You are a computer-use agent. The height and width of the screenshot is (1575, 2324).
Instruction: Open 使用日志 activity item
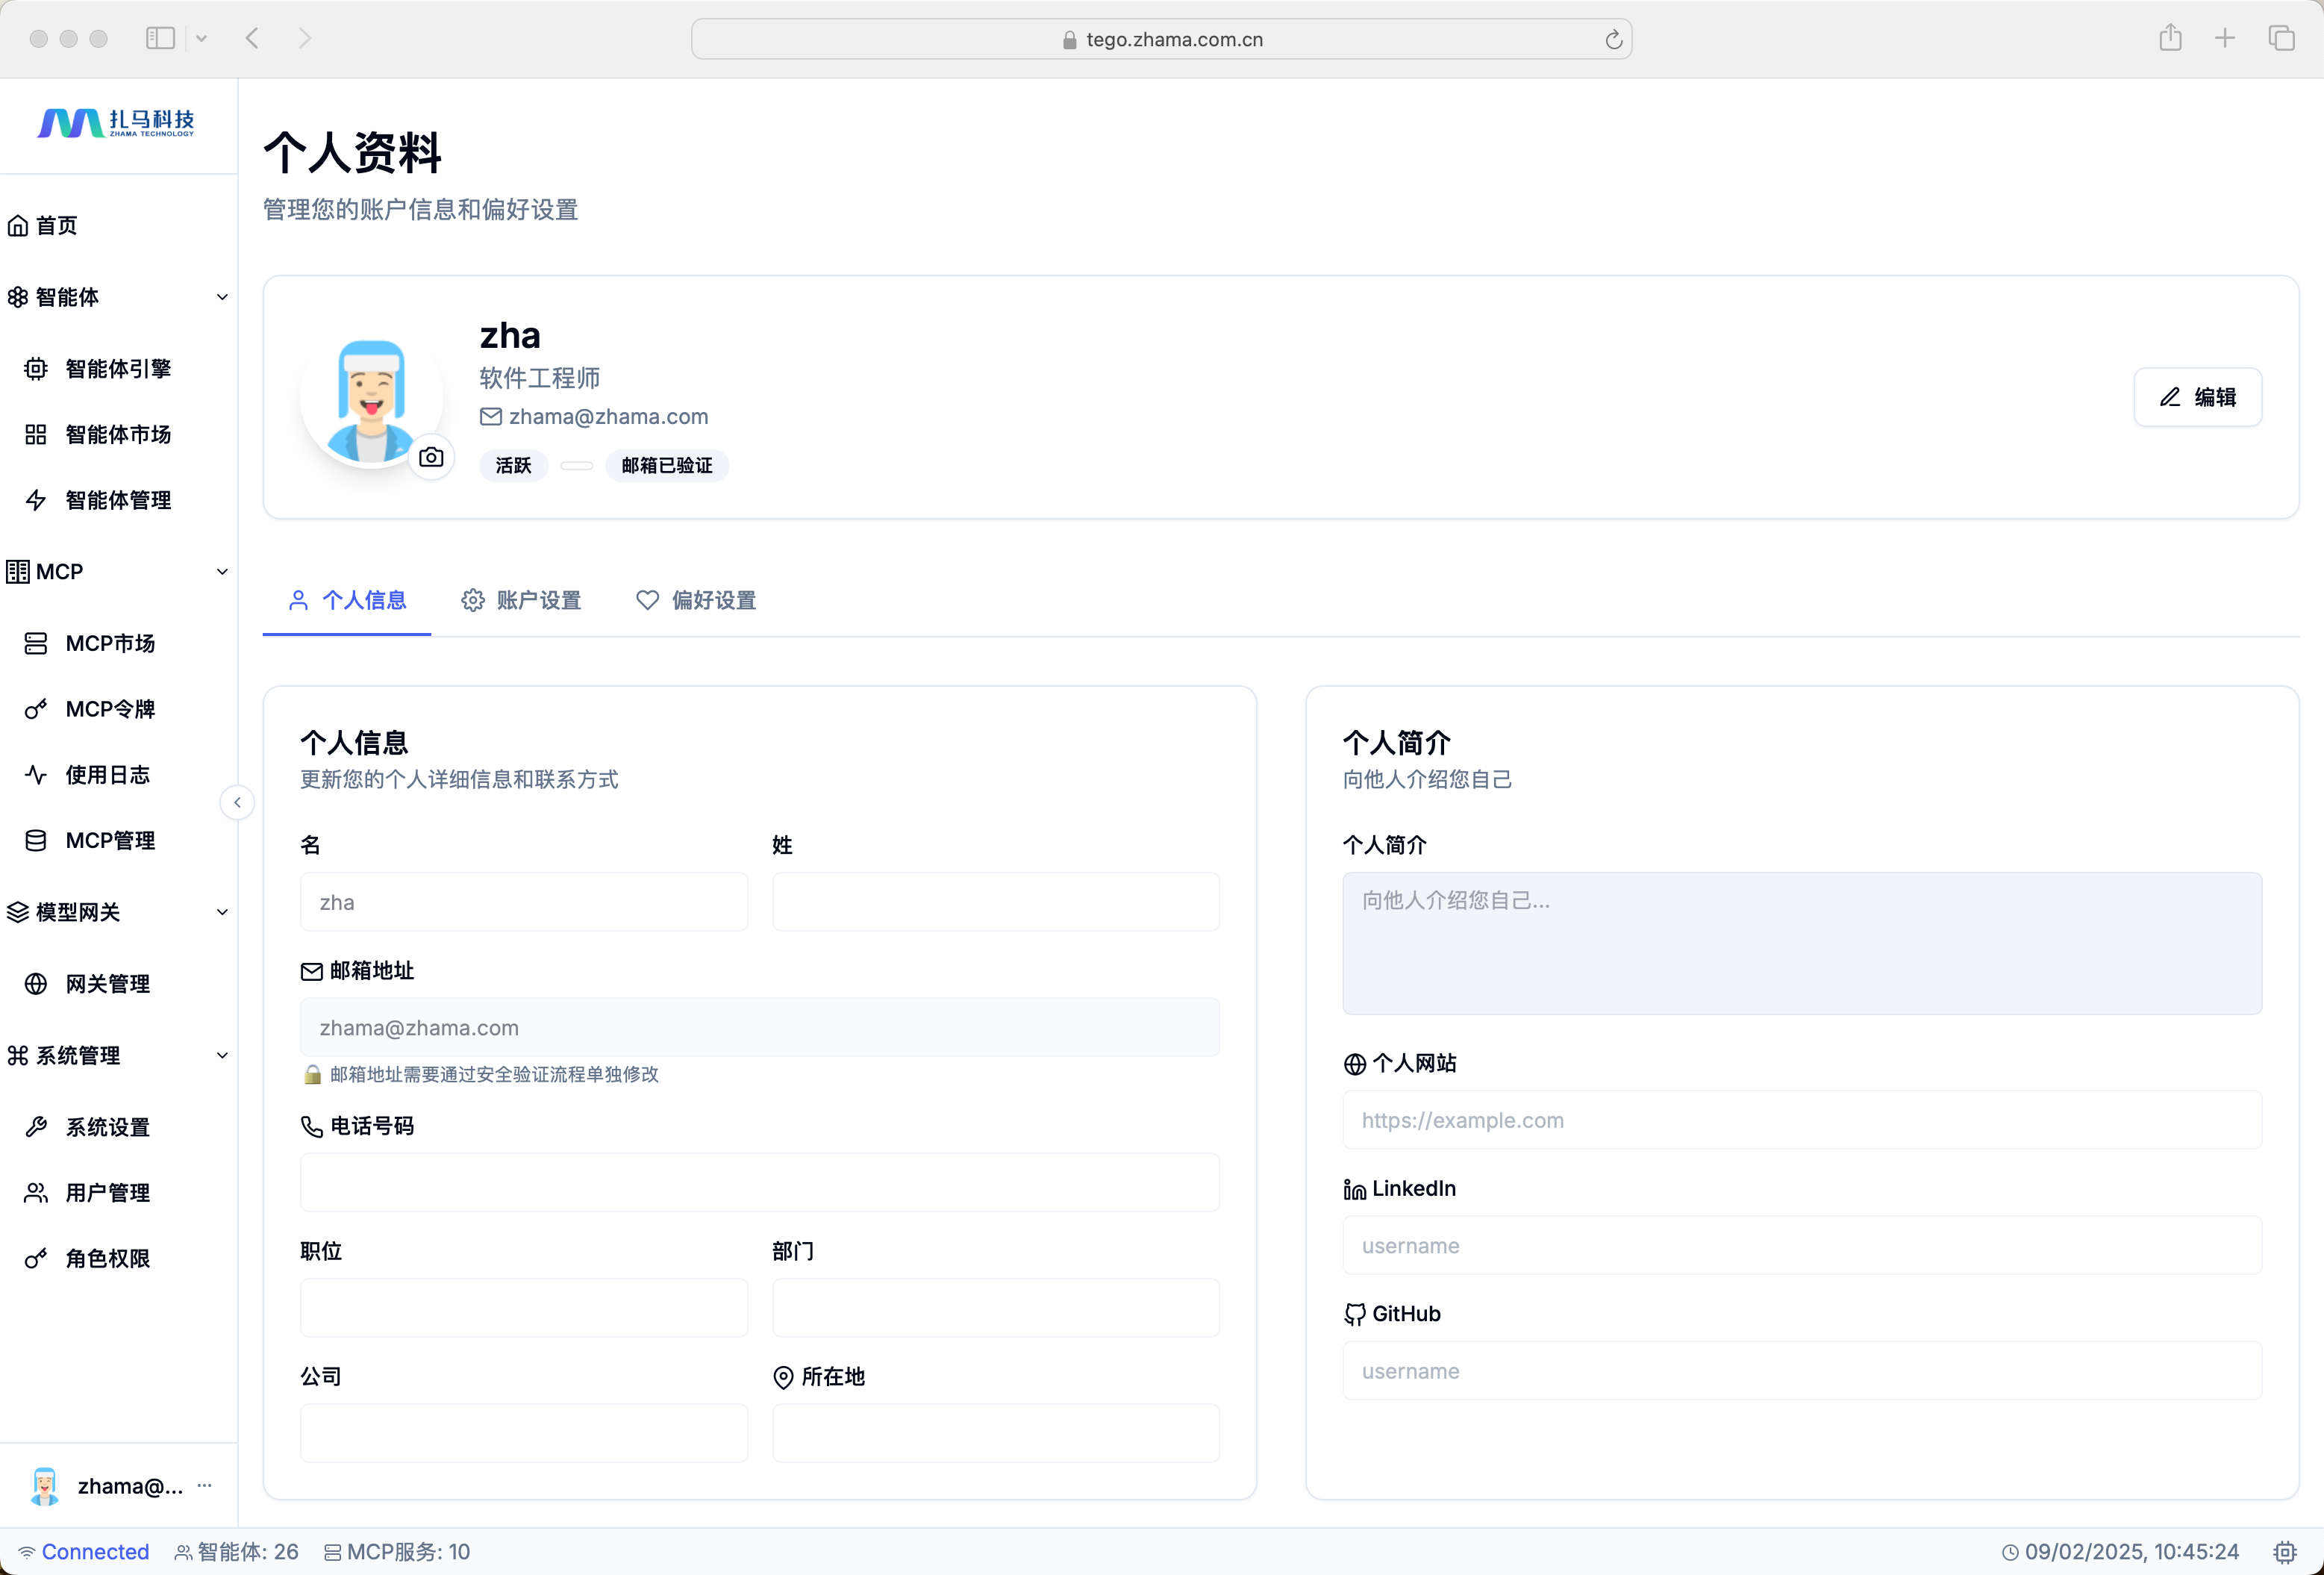107,775
